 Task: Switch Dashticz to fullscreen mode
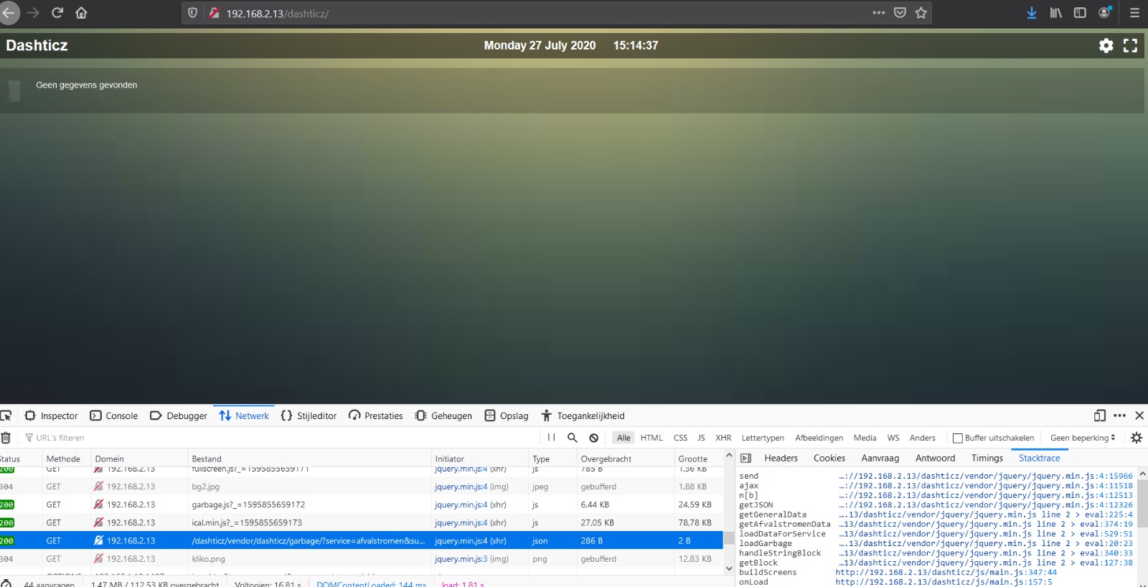pyautogui.click(x=1130, y=45)
